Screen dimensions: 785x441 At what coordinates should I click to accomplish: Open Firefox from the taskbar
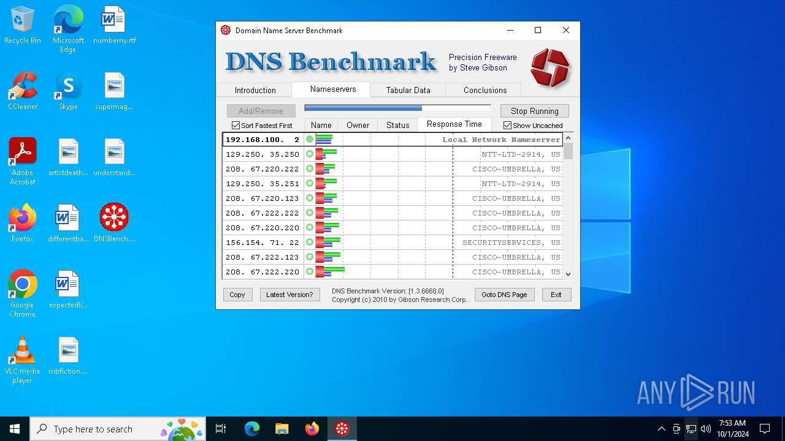tap(312, 429)
